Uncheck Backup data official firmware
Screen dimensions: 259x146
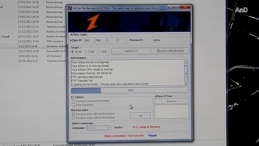point(73,114)
